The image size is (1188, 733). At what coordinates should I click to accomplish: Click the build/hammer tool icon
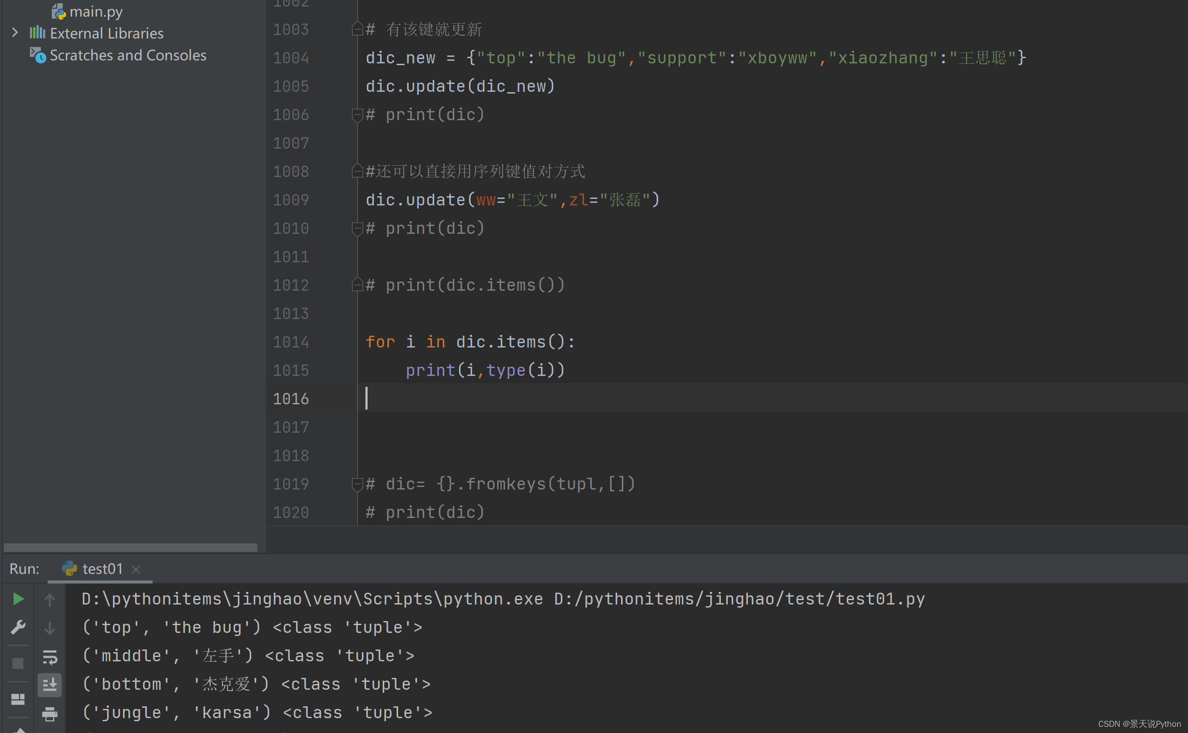point(19,629)
